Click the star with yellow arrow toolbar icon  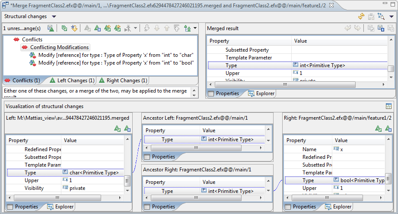pos(74,28)
